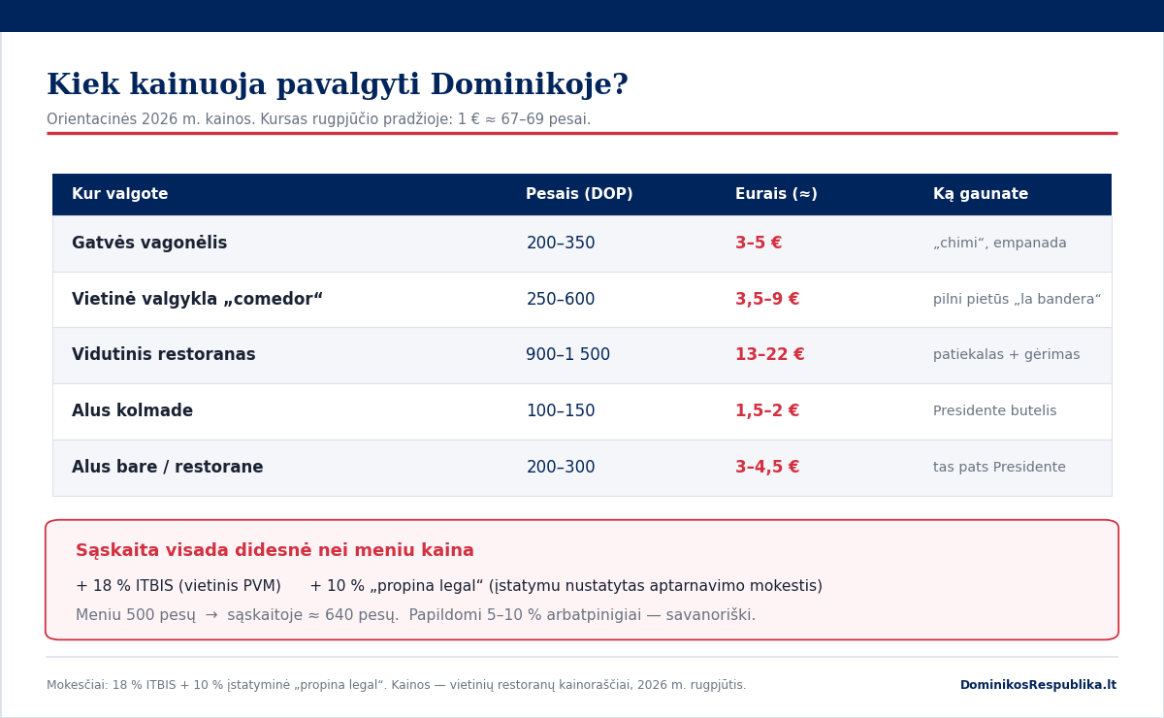Select the 'Vidutinis restoranas' row label
Image resolution: width=1164 pixels, height=718 pixels.
pyautogui.click(x=164, y=355)
